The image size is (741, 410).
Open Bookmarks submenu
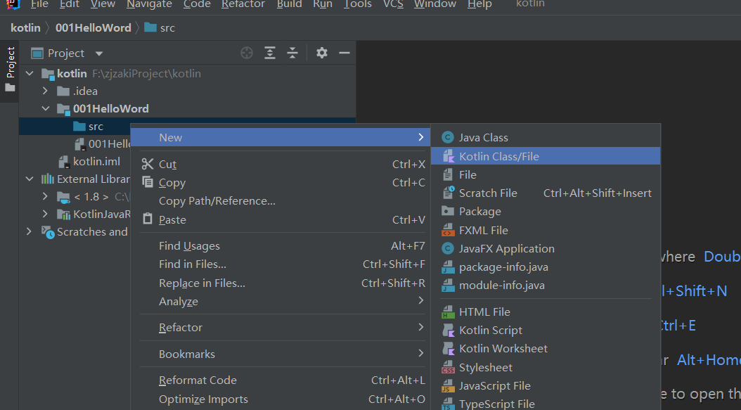tap(282, 354)
